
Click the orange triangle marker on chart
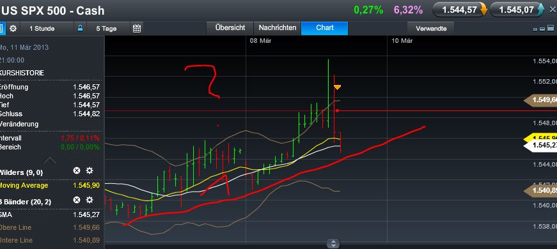337,87
